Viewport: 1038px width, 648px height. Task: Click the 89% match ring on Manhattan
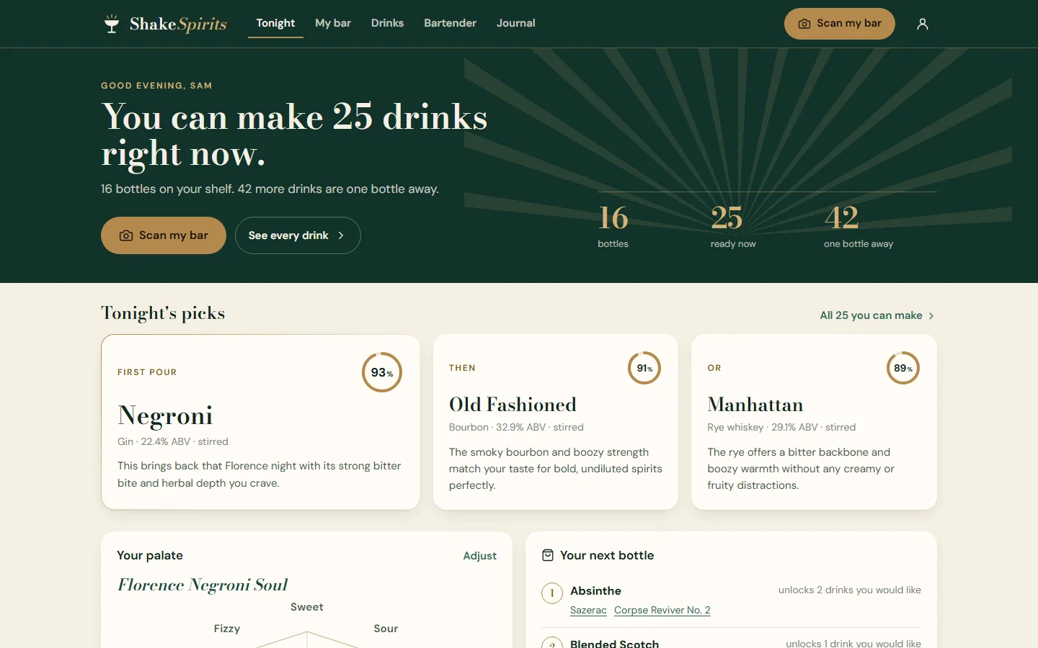click(x=903, y=368)
